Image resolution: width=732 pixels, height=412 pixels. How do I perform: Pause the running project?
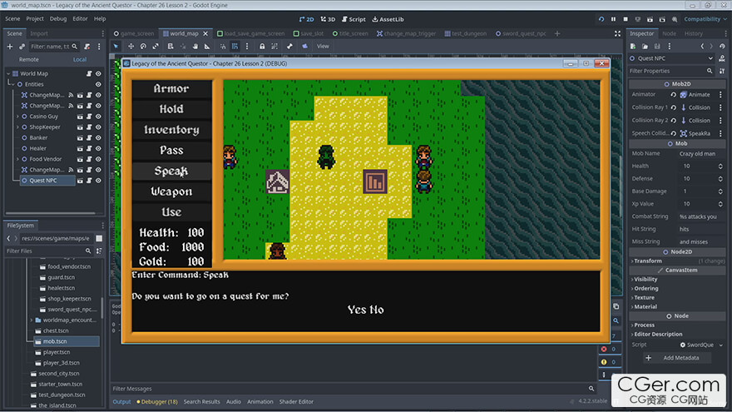tap(613, 19)
